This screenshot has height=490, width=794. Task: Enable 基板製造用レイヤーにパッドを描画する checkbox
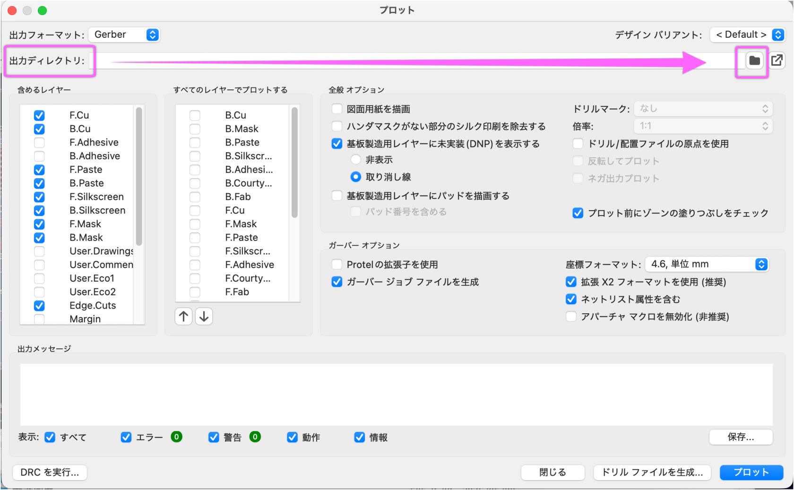337,196
